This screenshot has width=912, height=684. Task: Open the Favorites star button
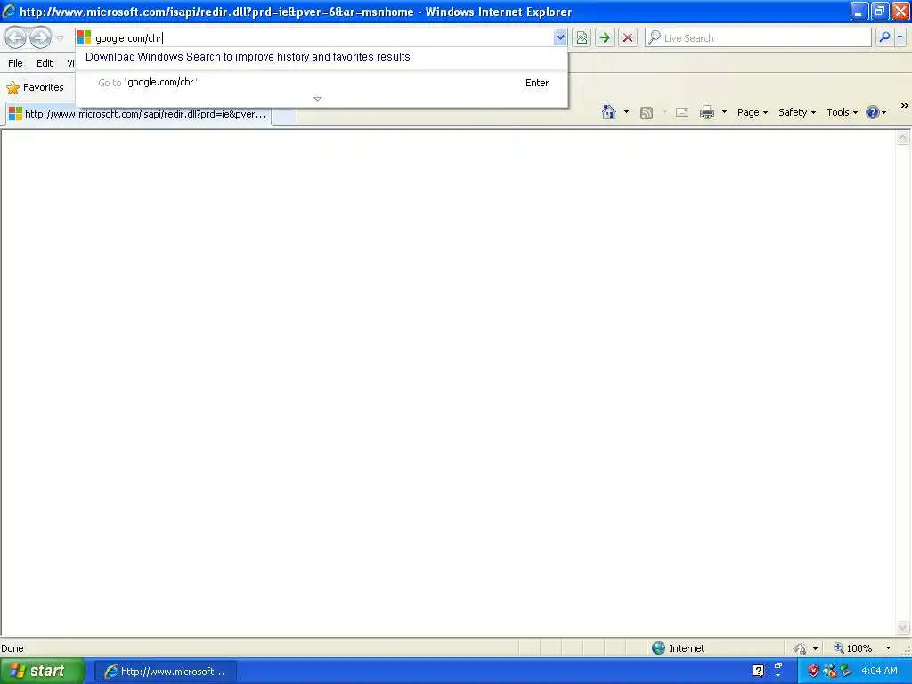coord(35,88)
